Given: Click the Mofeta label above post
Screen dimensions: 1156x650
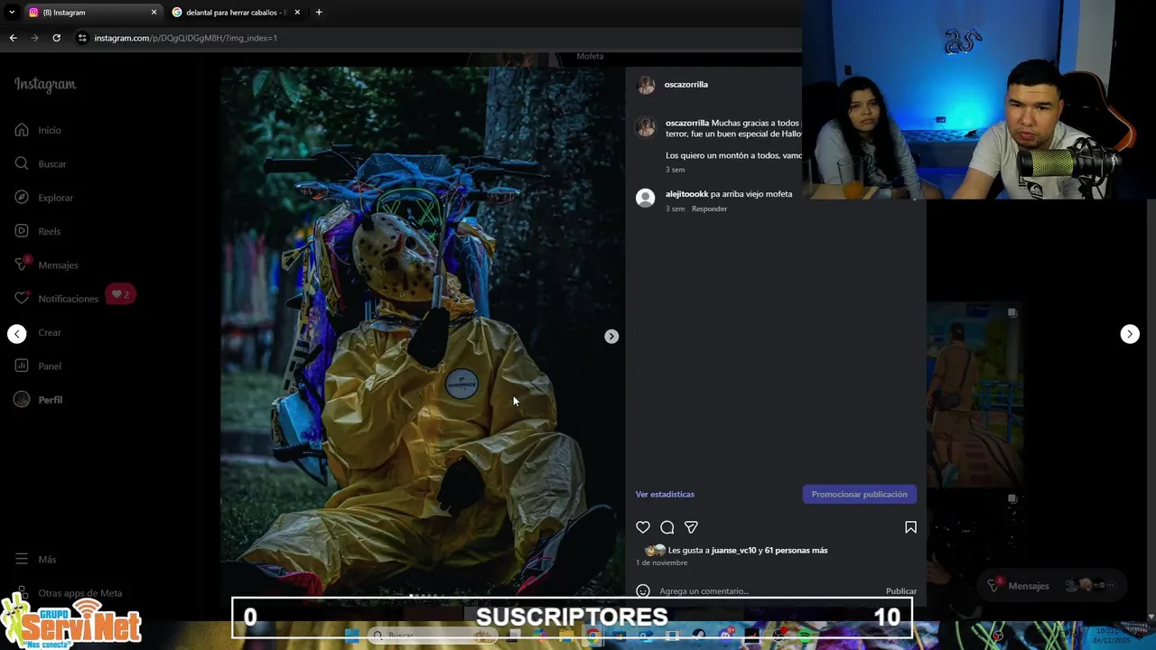Looking at the screenshot, I should point(591,56).
